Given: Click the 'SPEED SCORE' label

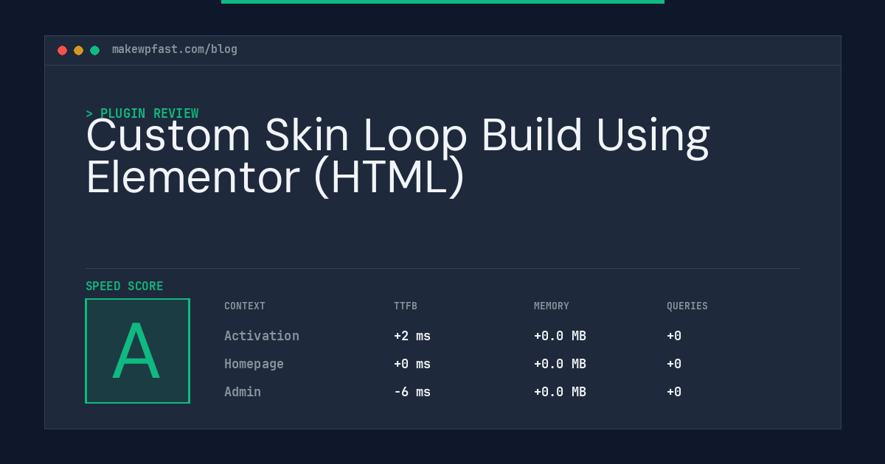Looking at the screenshot, I should [x=125, y=287].
